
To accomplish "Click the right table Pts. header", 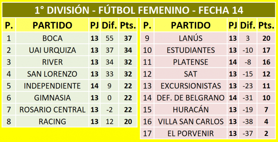I will tap(266, 25).
